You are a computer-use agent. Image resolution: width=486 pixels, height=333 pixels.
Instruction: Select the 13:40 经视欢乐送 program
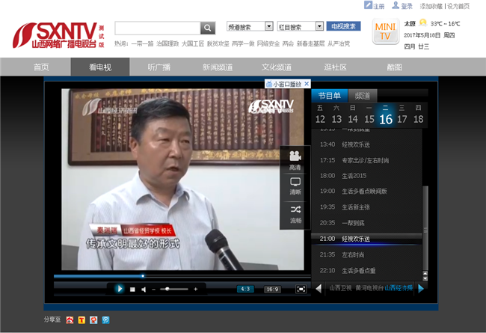pos(366,144)
